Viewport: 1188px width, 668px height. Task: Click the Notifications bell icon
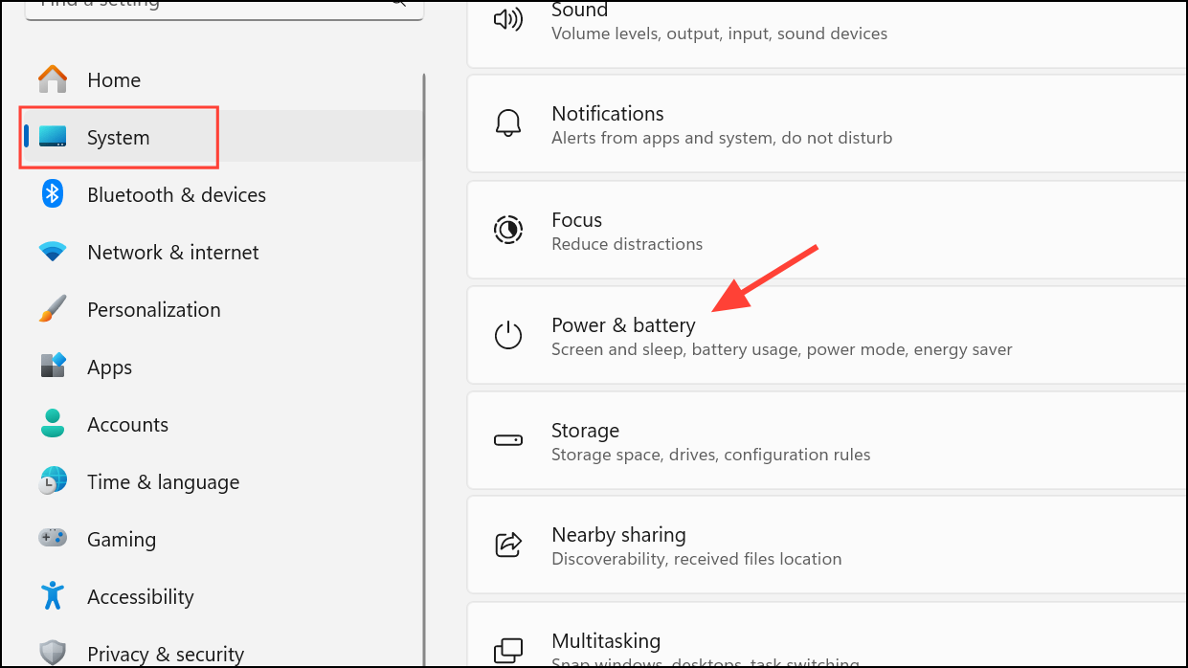508,124
